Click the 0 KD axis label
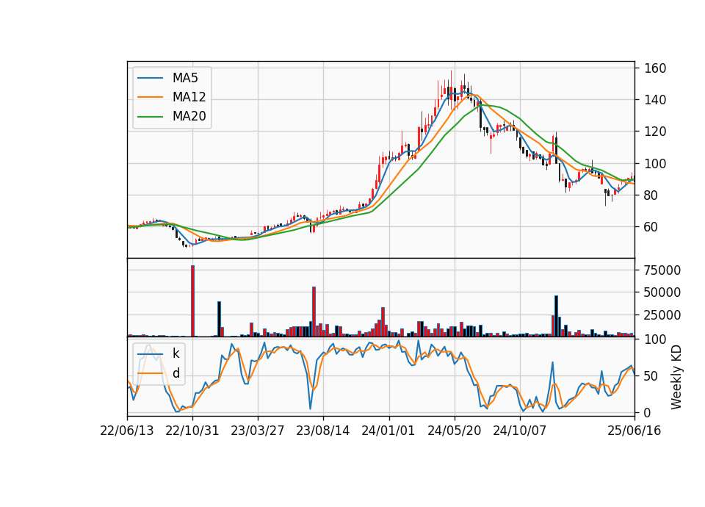 pos(648,412)
